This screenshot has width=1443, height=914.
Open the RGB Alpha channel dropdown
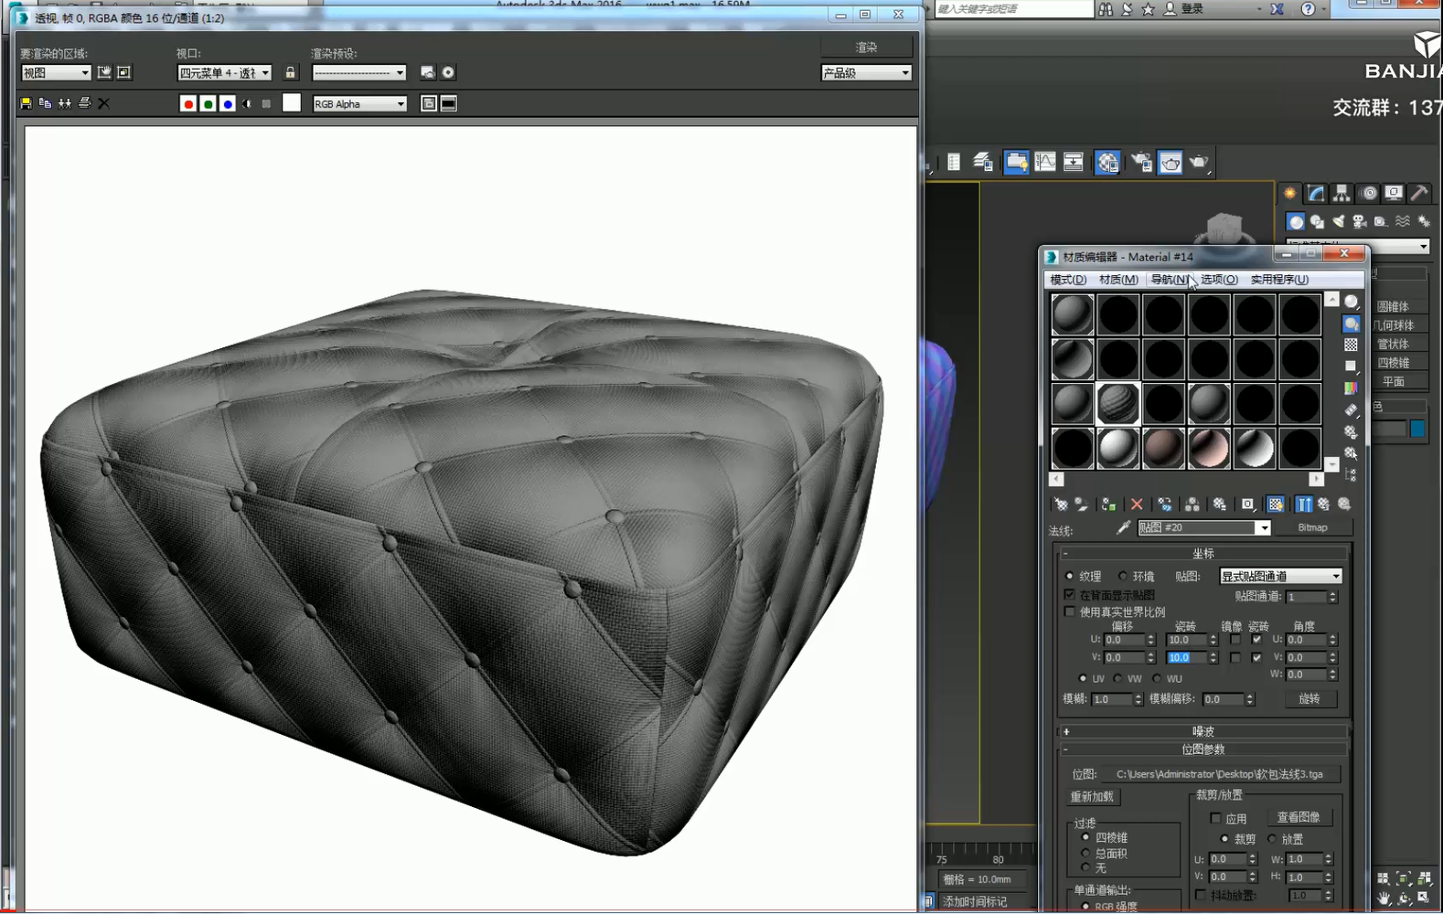(x=359, y=104)
